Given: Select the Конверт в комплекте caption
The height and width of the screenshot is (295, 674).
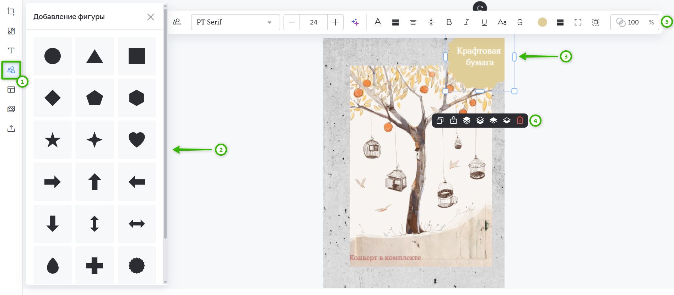Looking at the screenshot, I should click(385, 258).
